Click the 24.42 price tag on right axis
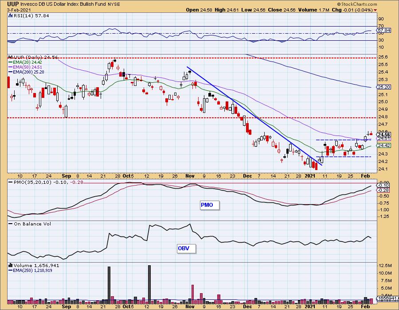 pyautogui.click(x=384, y=145)
